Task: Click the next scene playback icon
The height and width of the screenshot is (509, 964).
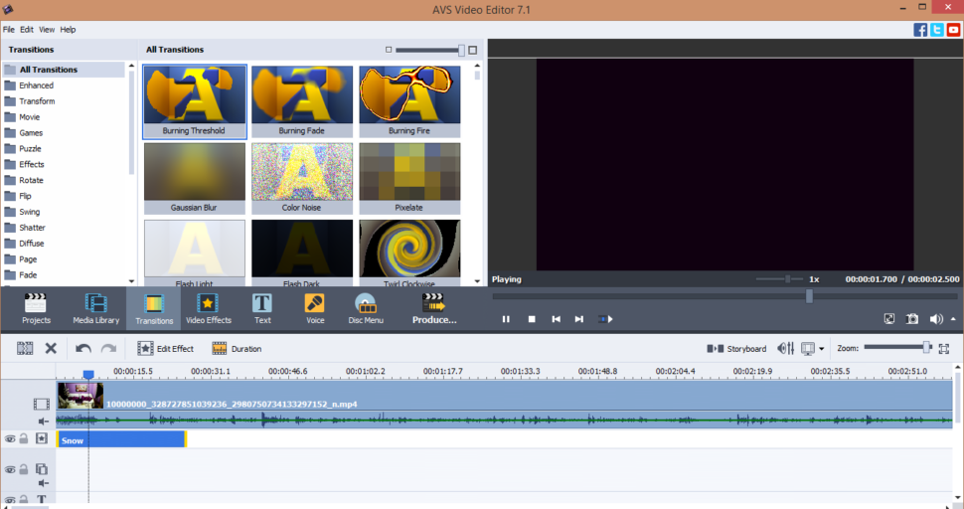Action: pyautogui.click(x=605, y=319)
